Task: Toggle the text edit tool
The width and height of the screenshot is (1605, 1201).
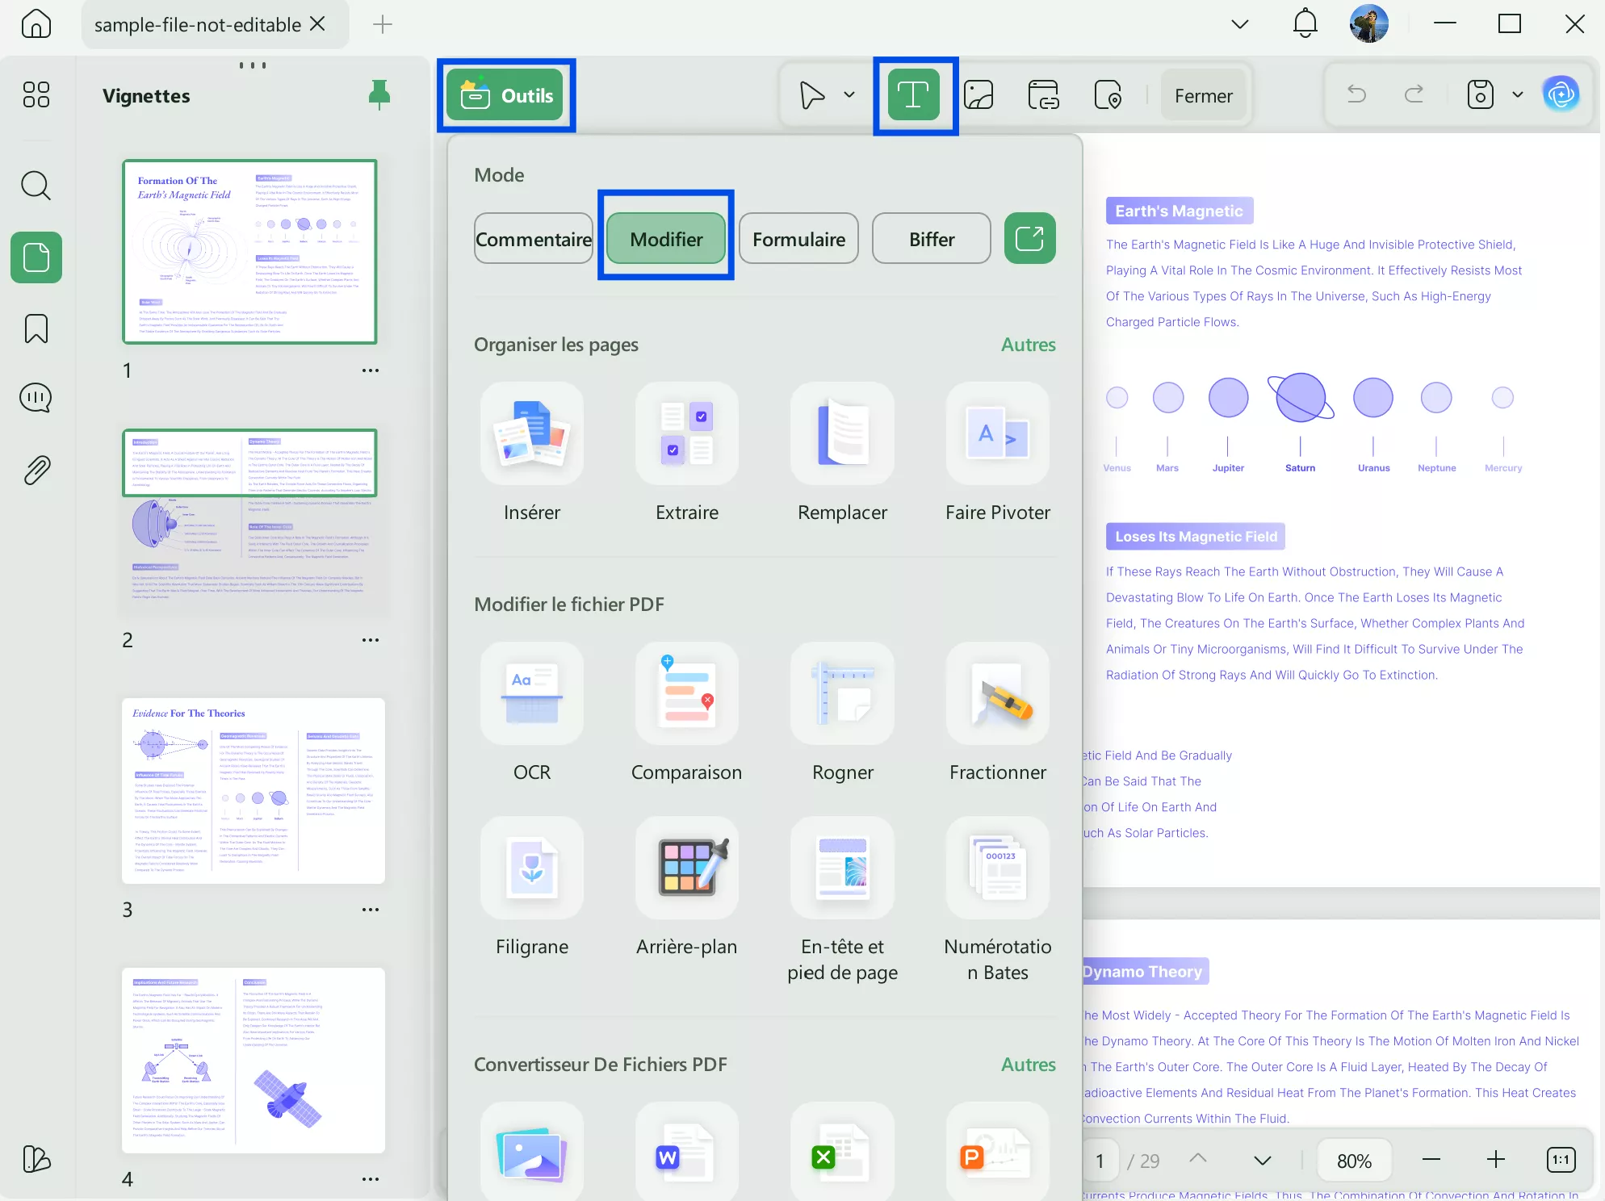Action: pos(914,95)
